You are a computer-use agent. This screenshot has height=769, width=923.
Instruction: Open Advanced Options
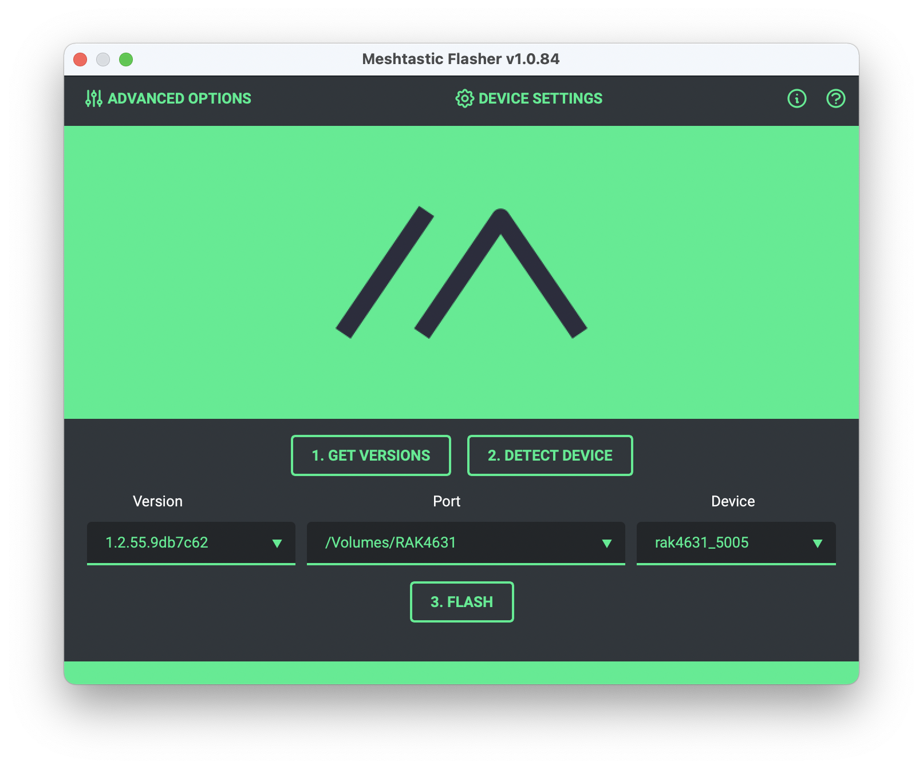coord(168,98)
